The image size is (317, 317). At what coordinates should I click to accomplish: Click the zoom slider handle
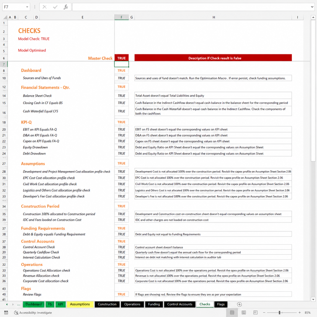click(280, 313)
